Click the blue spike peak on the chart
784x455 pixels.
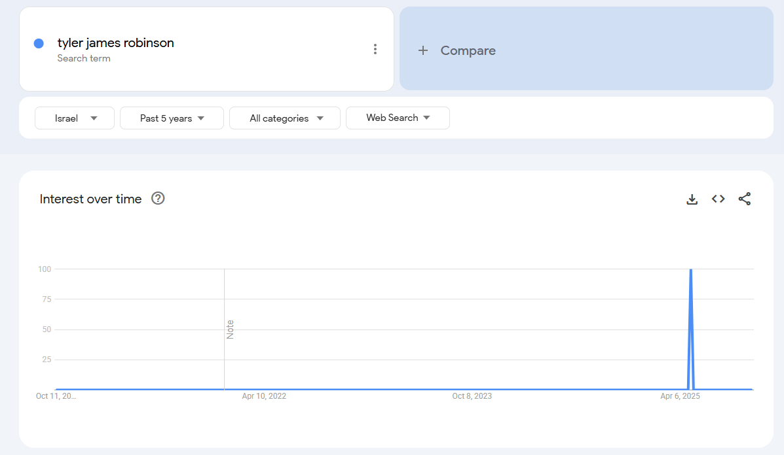[691, 270]
